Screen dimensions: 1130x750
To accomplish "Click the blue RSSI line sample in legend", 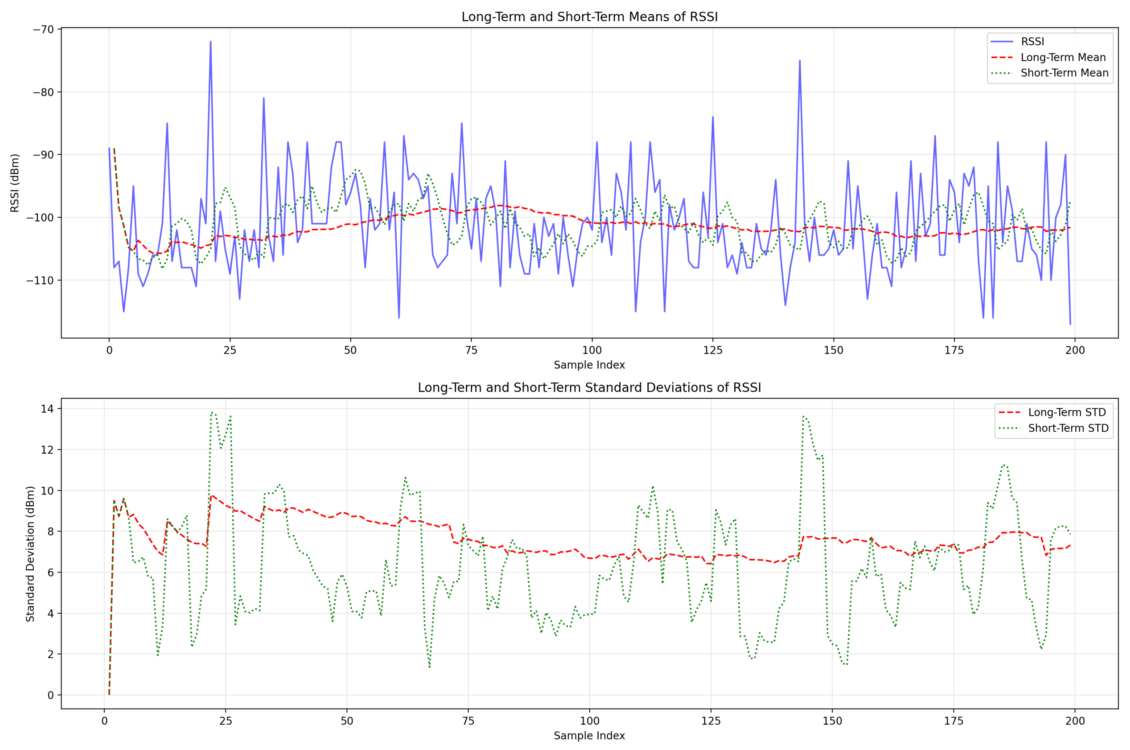I will (x=1002, y=42).
